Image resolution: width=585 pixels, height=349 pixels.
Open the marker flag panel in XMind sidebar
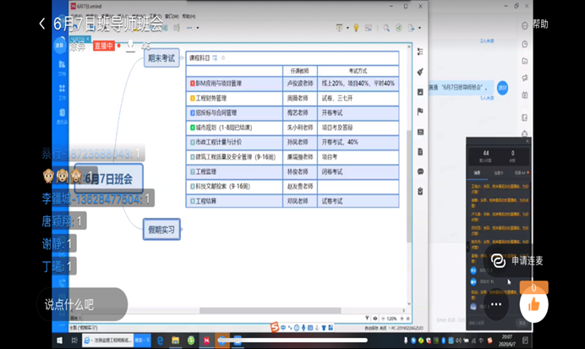(419, 112)
